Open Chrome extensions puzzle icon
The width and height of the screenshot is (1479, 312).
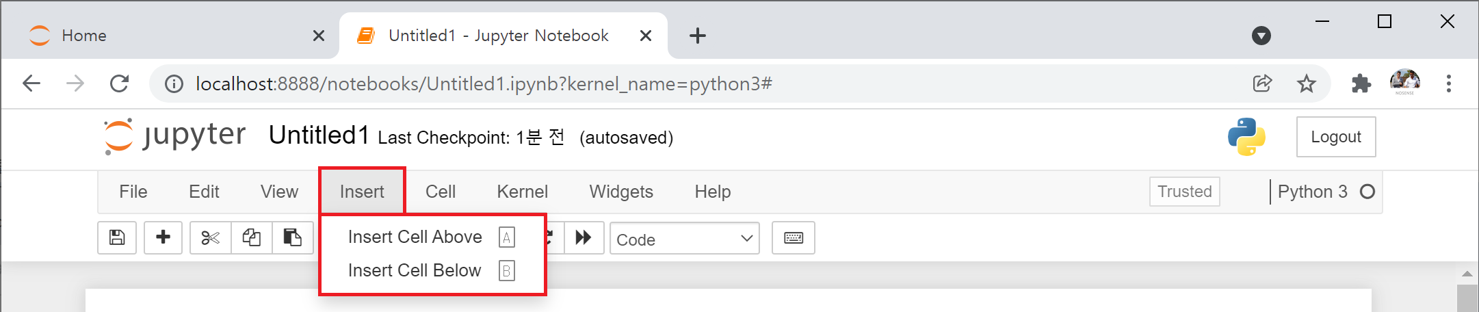pyautogui.click(x=1361, y=83)
